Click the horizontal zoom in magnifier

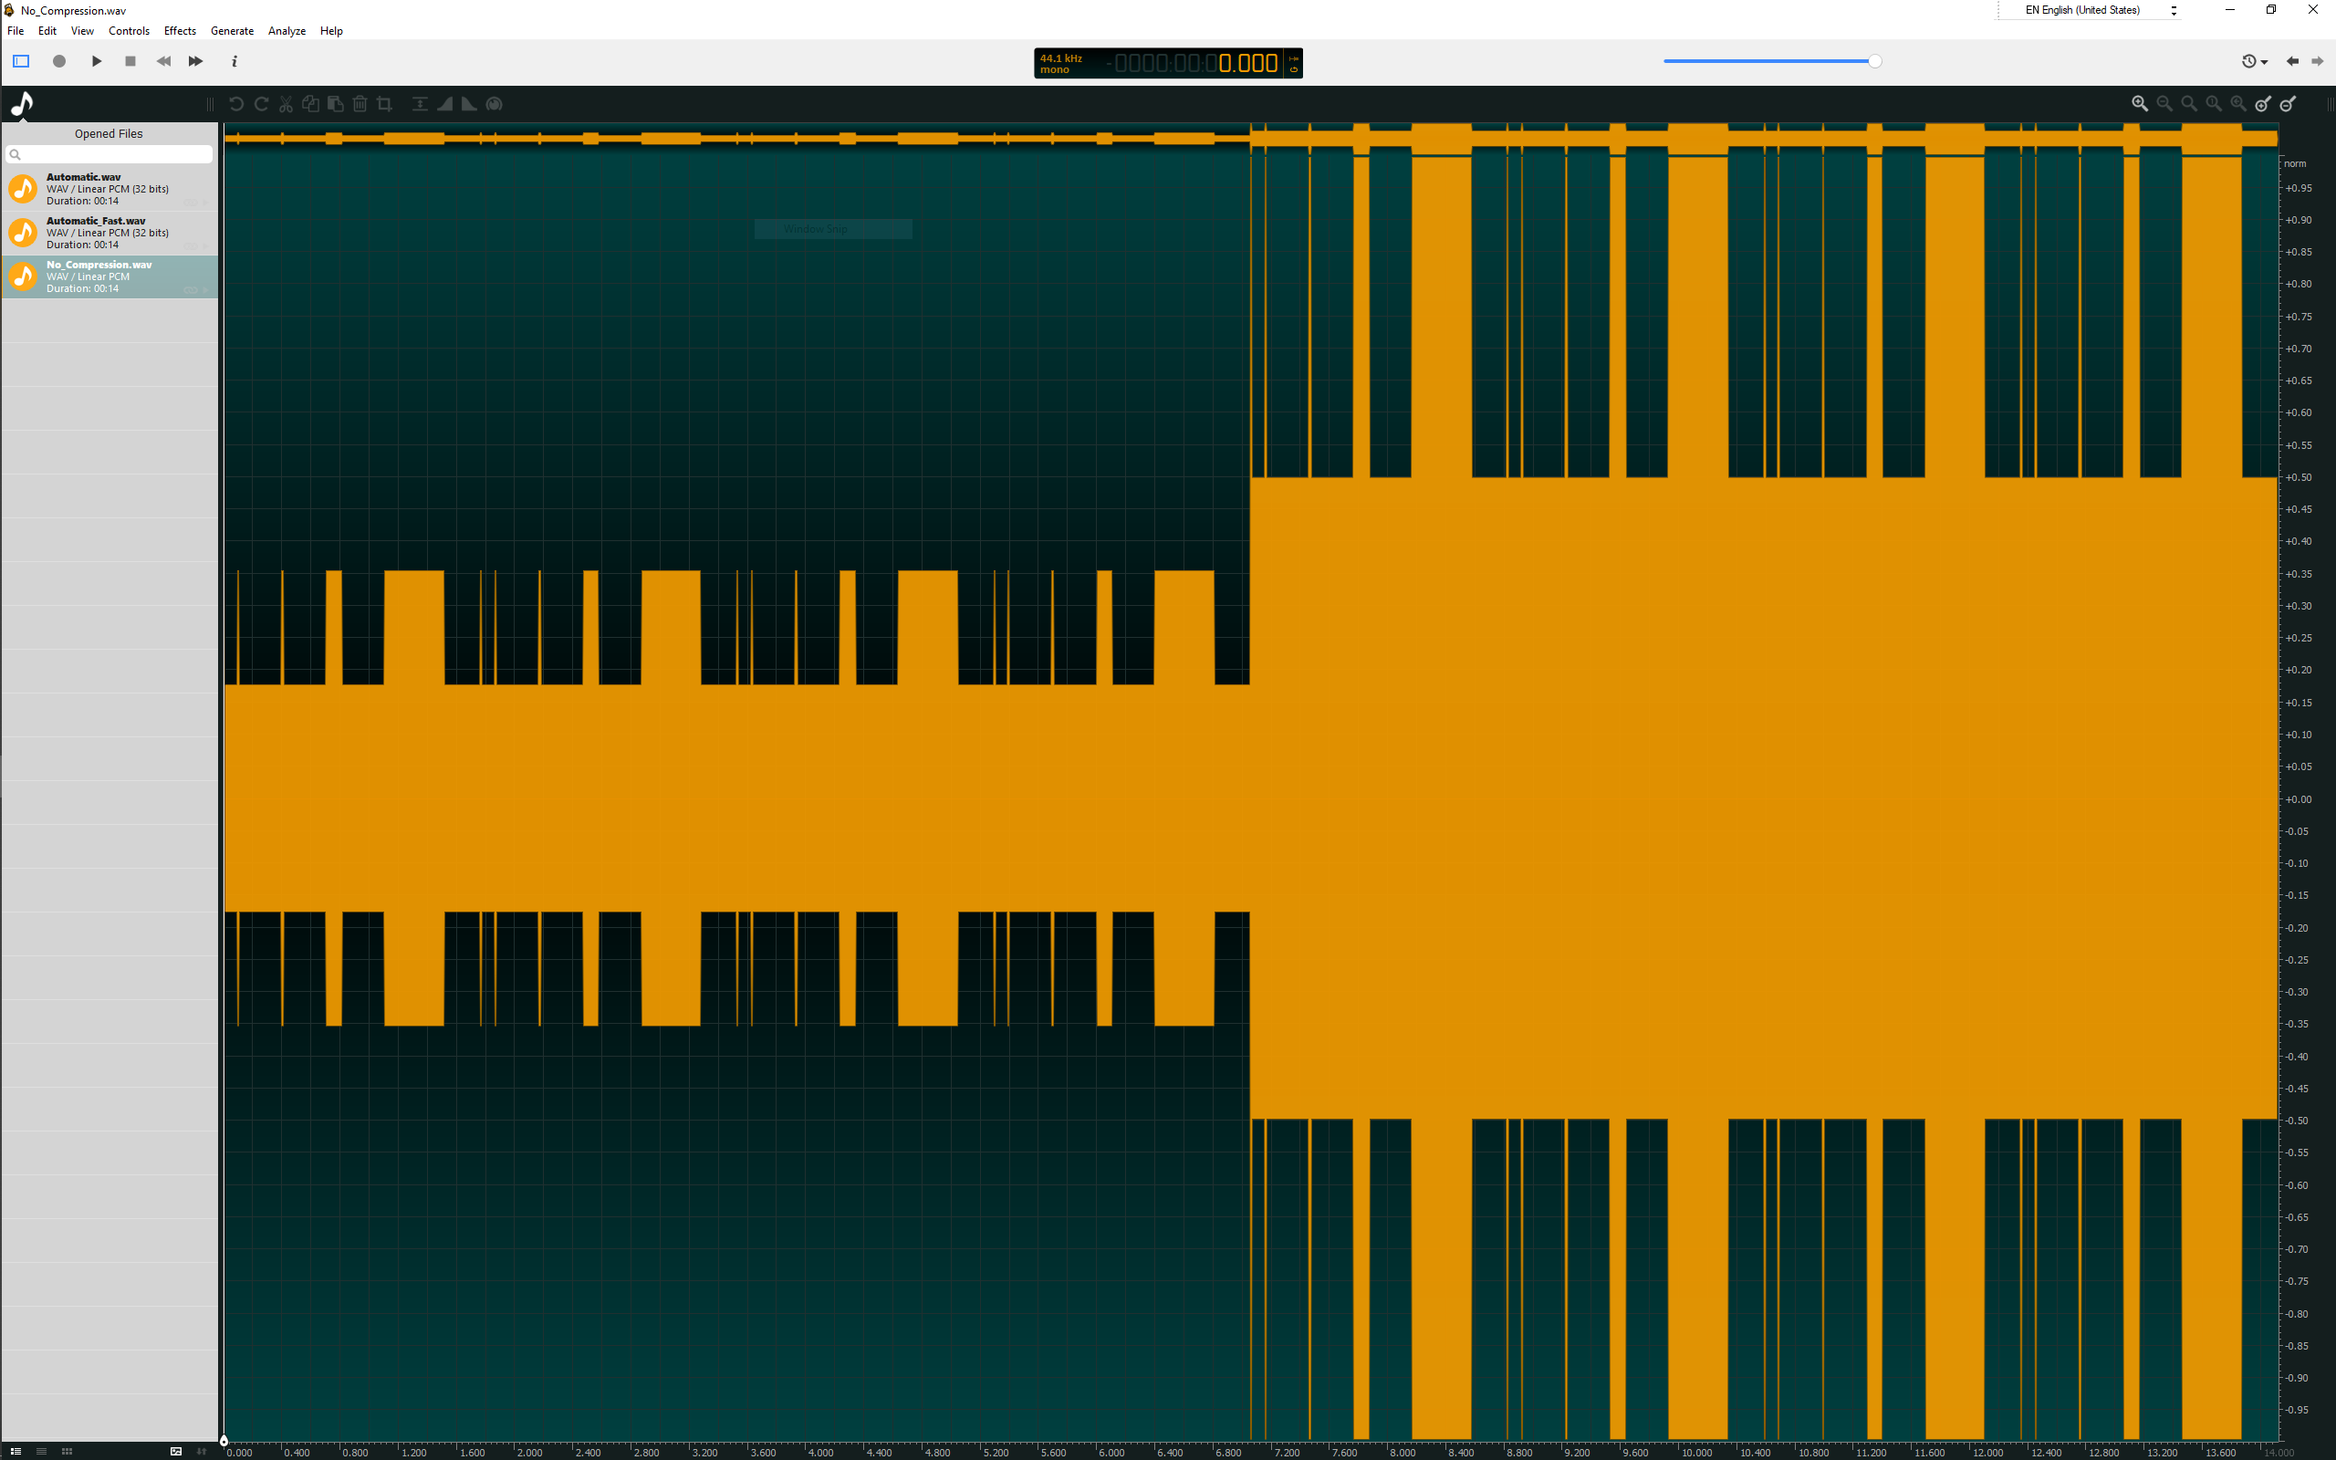point(2139,103)
